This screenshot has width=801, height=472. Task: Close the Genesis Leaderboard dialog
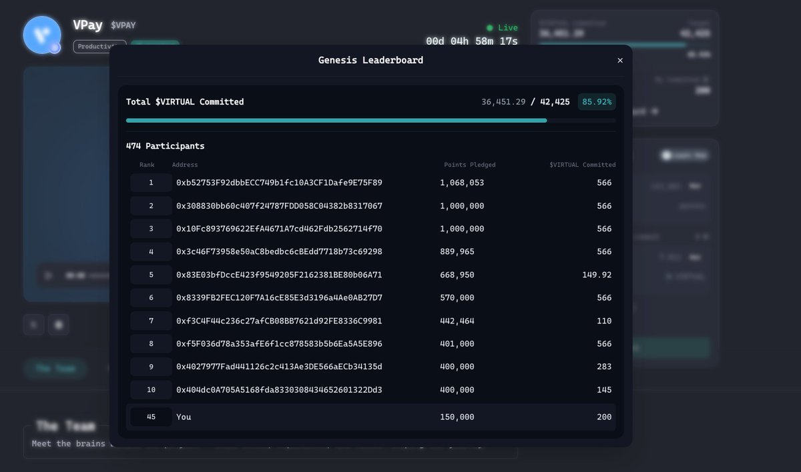[620, 61]
